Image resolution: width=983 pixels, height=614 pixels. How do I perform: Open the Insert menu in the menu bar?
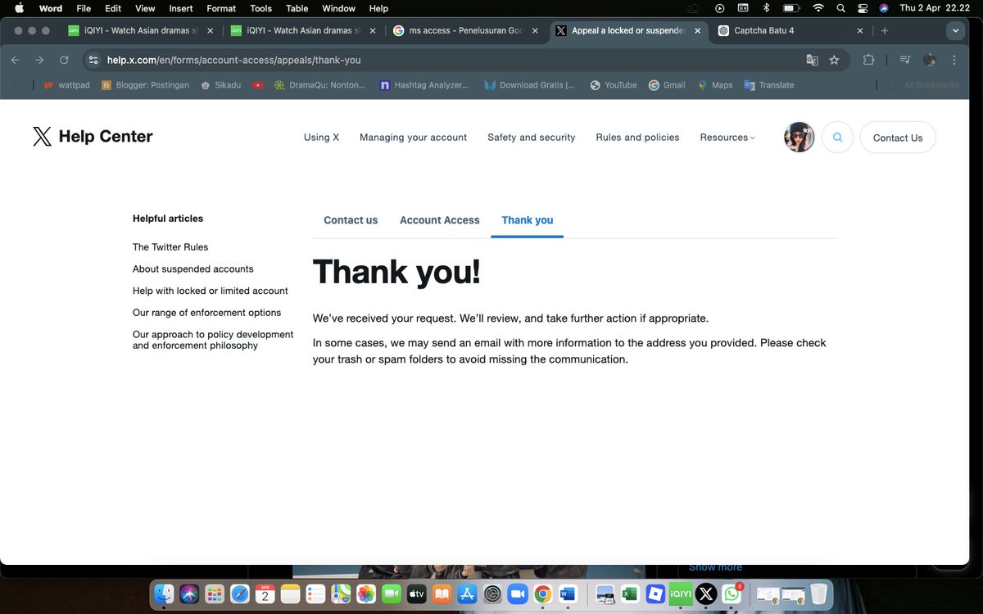point(180,8)
